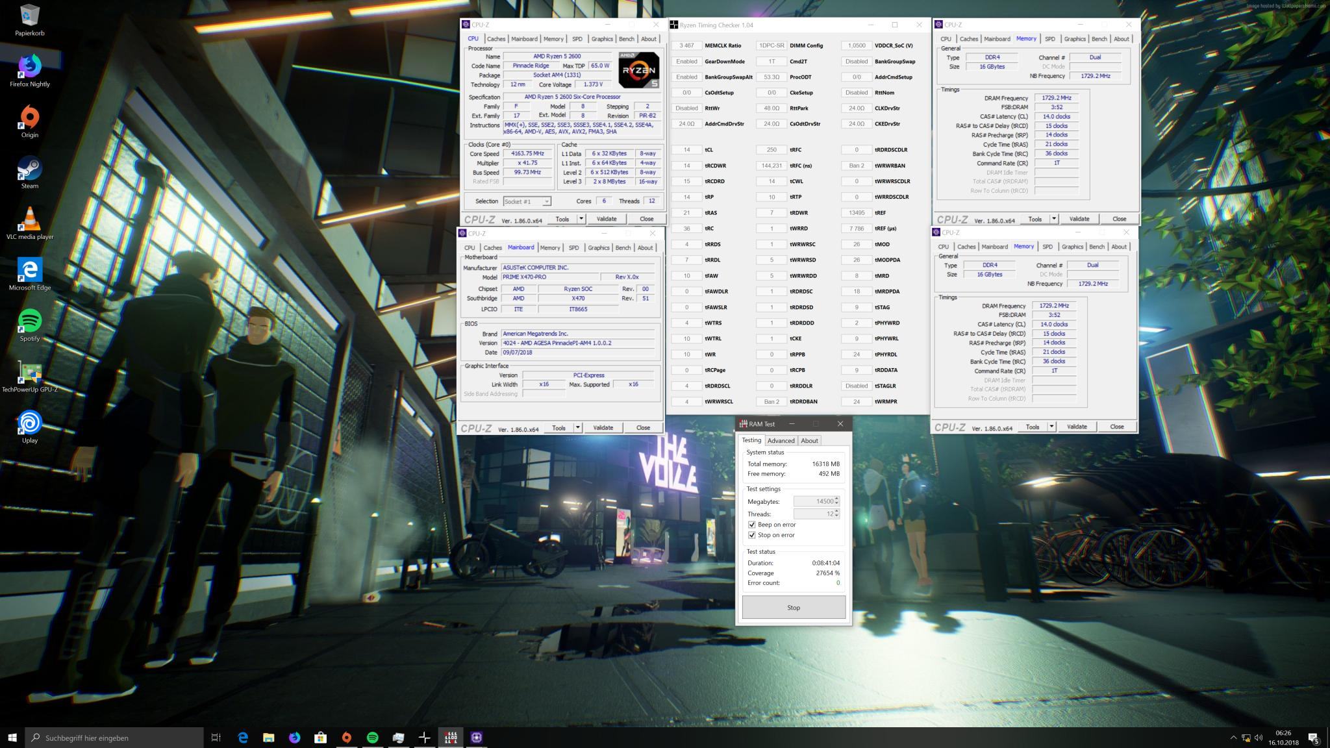Open Microsoft Store from the taskbar
The height and width of the screenshot is (748, 1330).
[320, 738]
